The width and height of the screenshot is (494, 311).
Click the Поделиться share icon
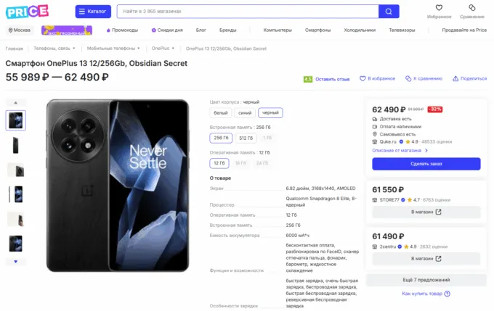click(455, 78)
